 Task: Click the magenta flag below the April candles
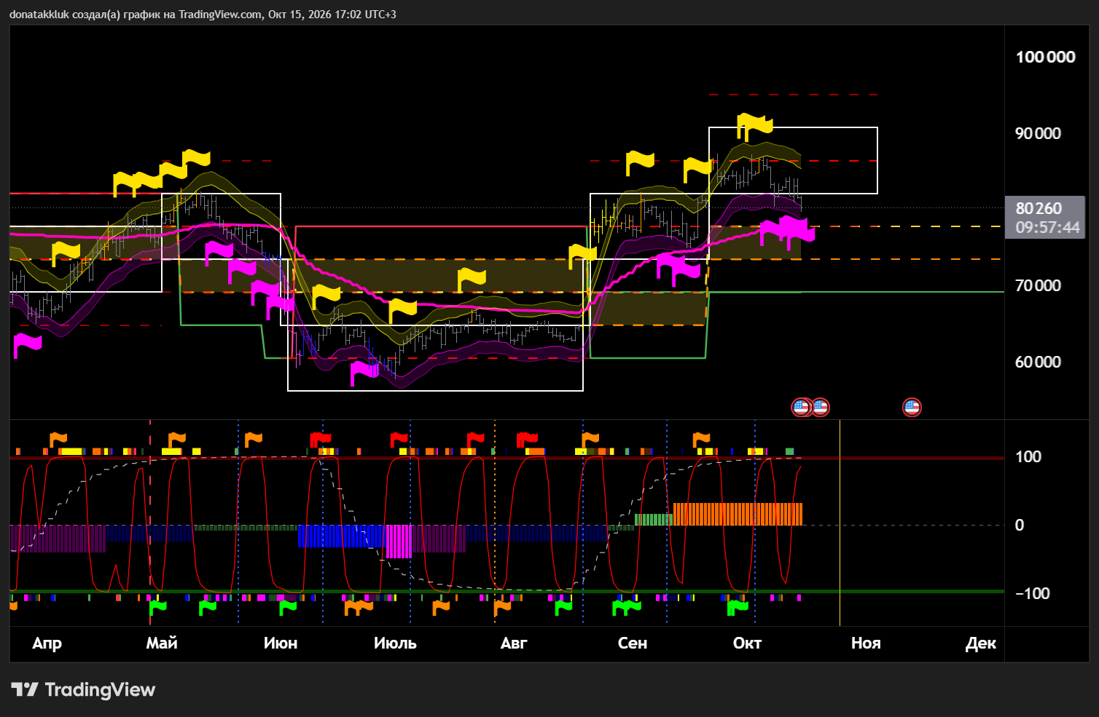pyautogui.click(x=28, y=345)
